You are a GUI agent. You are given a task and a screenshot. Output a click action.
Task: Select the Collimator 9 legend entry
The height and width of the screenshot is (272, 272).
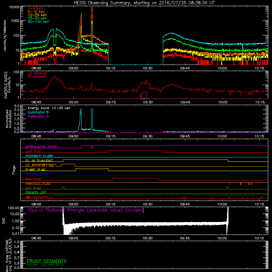pos(38,116)
